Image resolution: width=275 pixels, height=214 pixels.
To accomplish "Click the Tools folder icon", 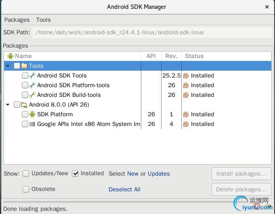I will click(24, 66).
